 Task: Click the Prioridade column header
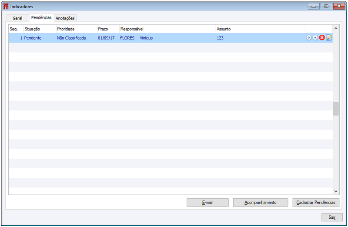tap(77, 29)
